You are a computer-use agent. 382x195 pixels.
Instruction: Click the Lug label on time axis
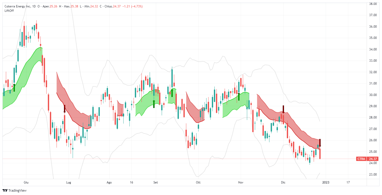[69, 183]
